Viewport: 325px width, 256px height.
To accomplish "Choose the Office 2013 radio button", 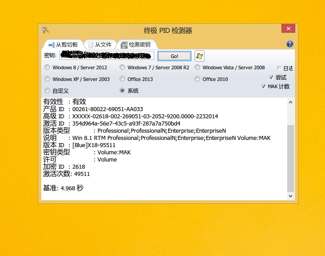I will coord(122,79).
